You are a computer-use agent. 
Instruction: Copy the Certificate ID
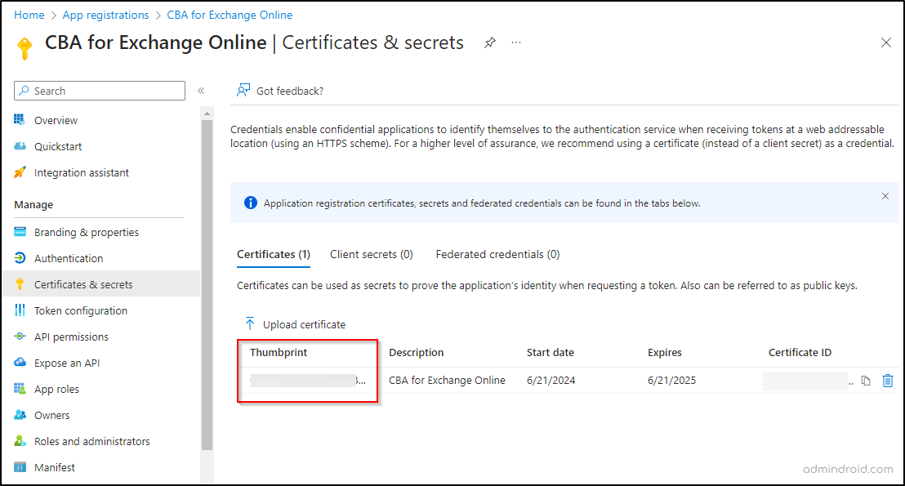click(866, 380)
